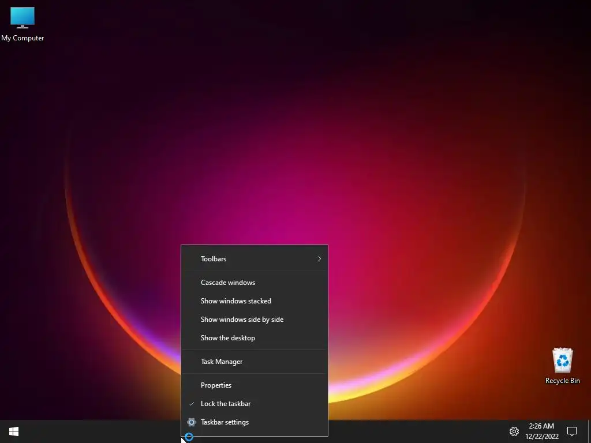The height and width of the screenshot is (443, 591).
Task: Launch Task Manager from context menu
Action: pos(255,362)
